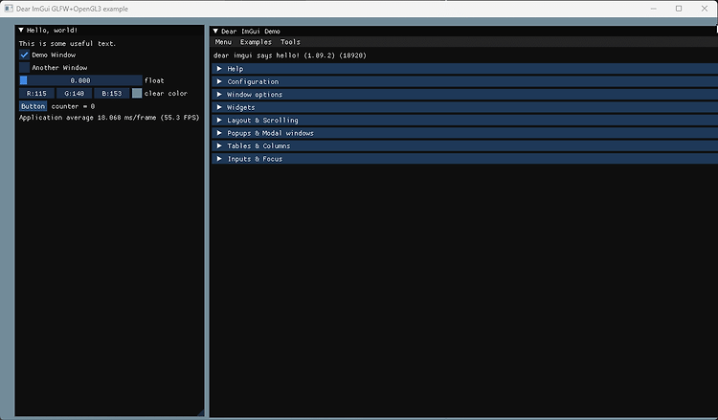
Task: Collapse the Hello, world! window triangle
Action: [21, 31]
